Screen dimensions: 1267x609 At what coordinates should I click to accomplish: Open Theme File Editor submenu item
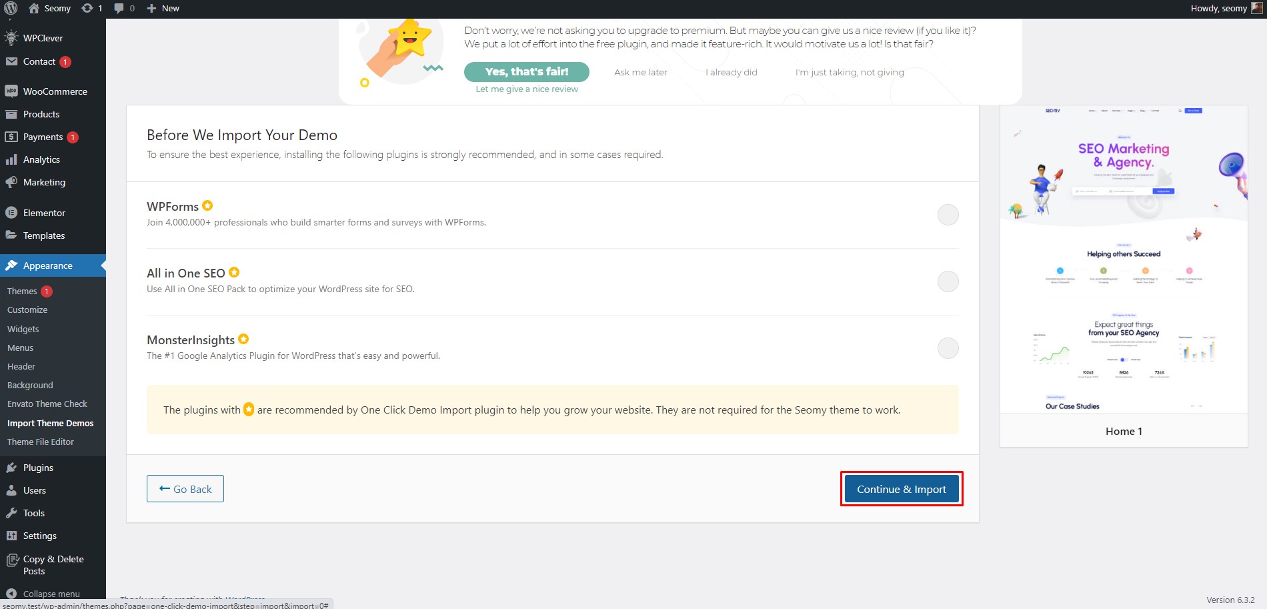[41, 442]
